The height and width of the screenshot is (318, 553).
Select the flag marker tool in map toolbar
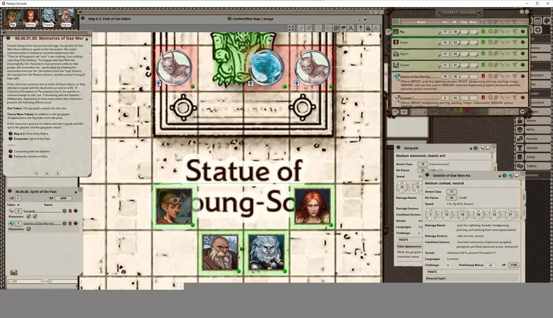click(x=343, y=28)
